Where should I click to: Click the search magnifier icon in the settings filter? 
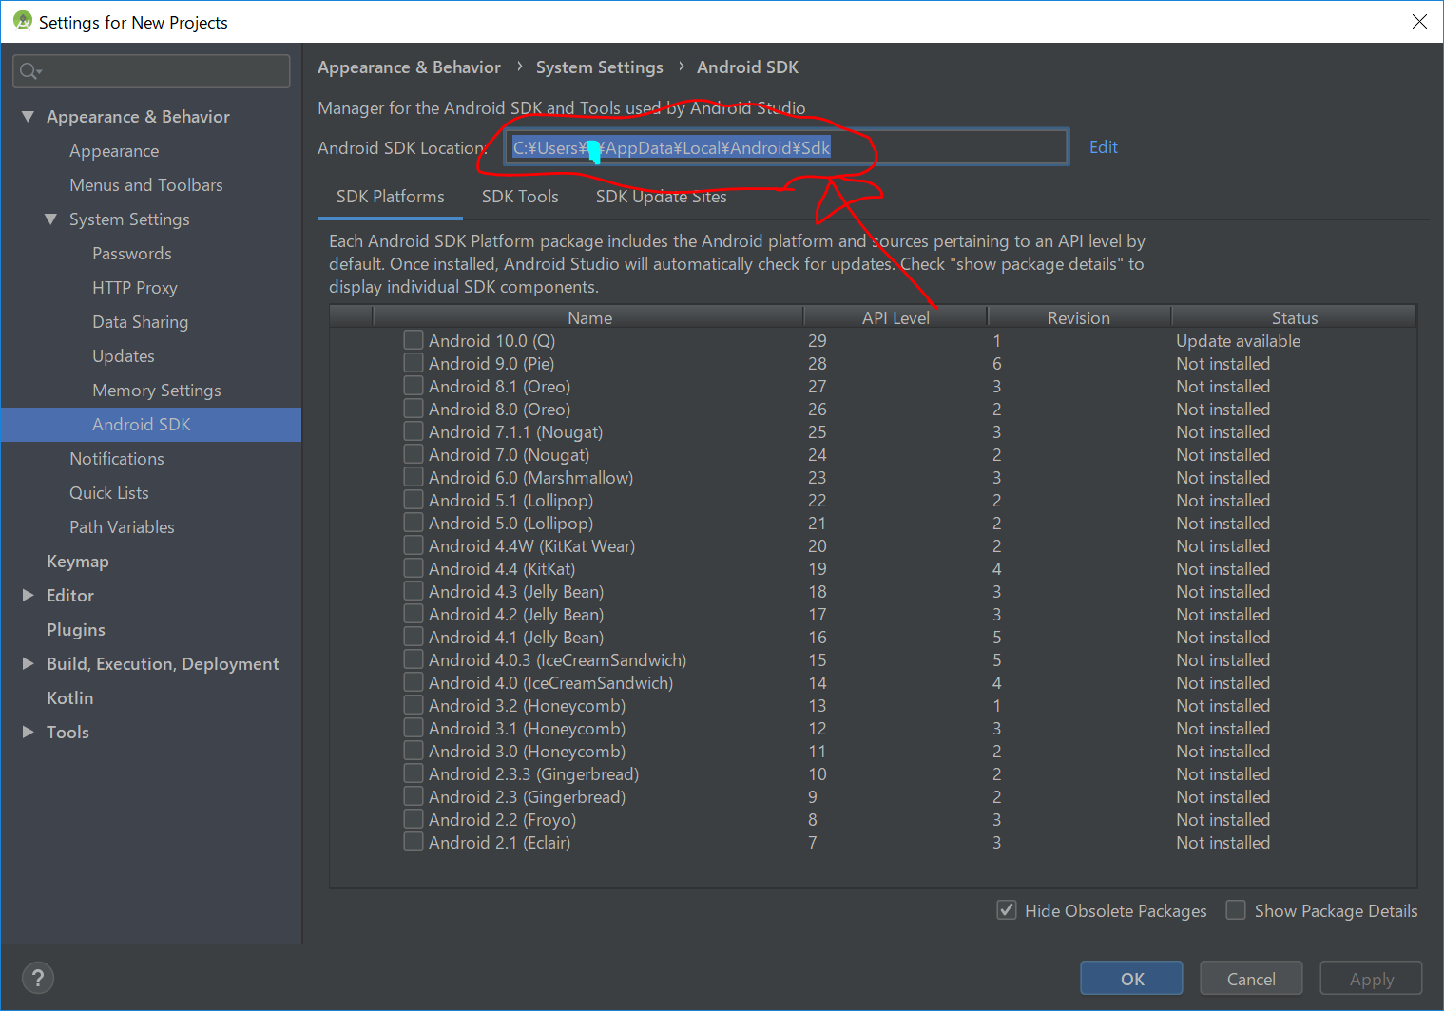pyautogui.click(x=29, y=71)
